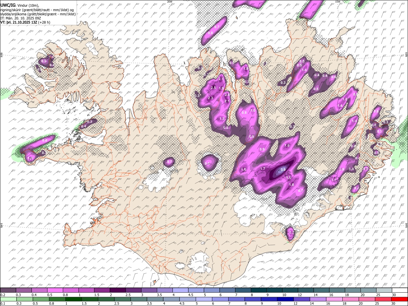Click the 2.5 value label in north Iceland
Viewport: 408px width, 306px height.
point(213,88)
